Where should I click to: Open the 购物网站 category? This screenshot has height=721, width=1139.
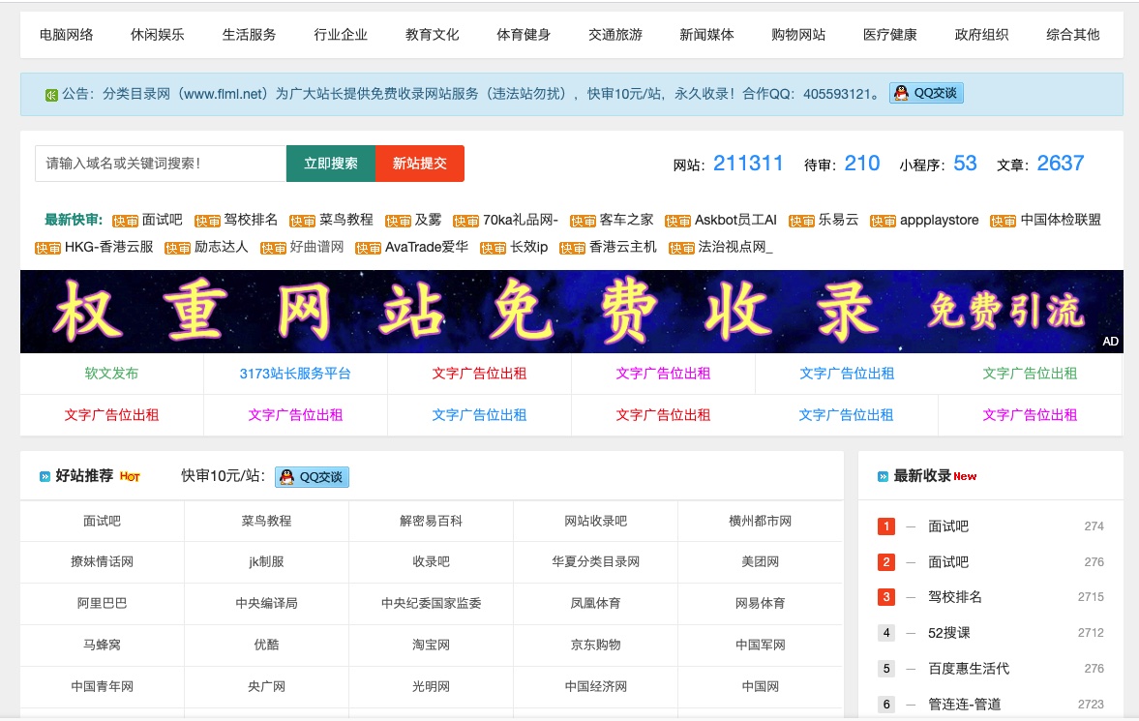(798, 34)
